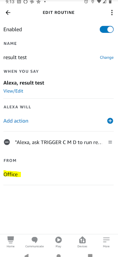This screenshot has width=118, height=257.
Task: Click the blue plus icon
Action: pyautogui.click(x=110, y=121)
